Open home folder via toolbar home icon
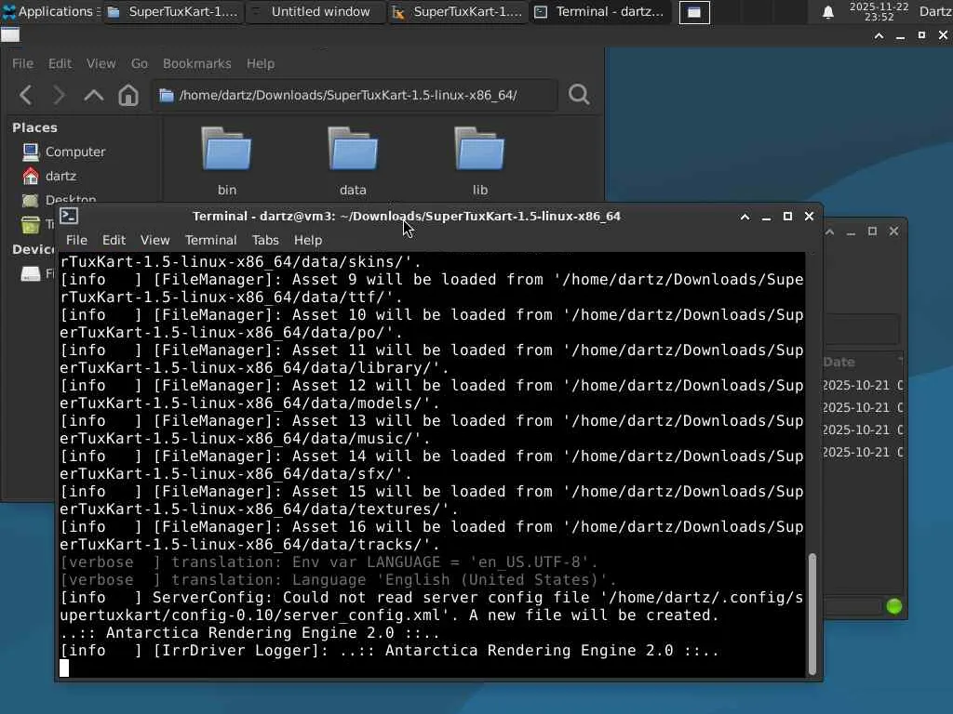 128,96
